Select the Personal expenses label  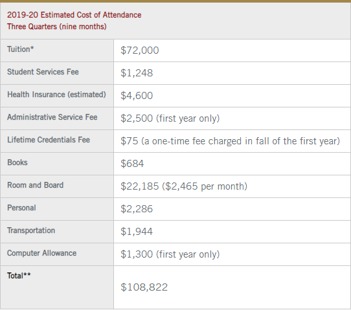(21, 208)
